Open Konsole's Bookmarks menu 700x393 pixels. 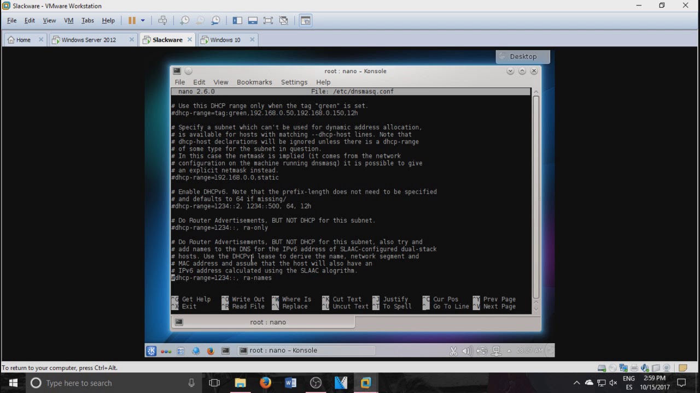coord(254,82)
